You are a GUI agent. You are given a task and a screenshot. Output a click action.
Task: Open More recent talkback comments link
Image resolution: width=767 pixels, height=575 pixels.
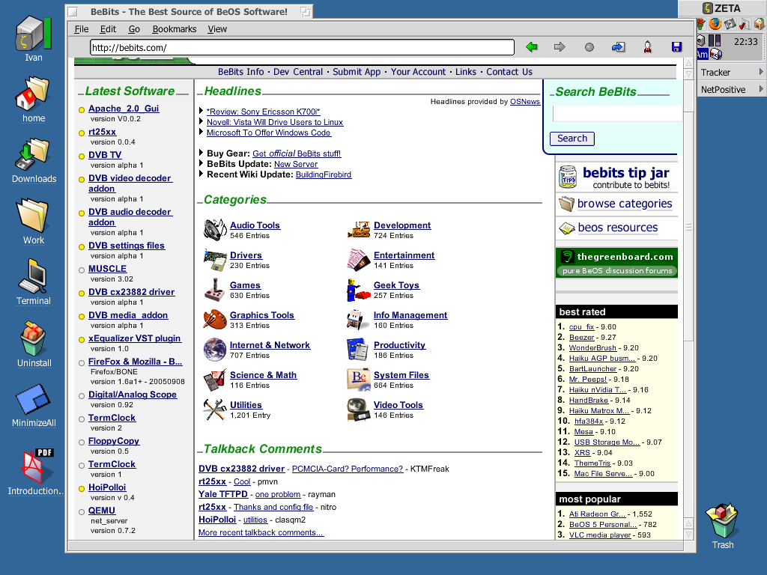click(261, 532)
